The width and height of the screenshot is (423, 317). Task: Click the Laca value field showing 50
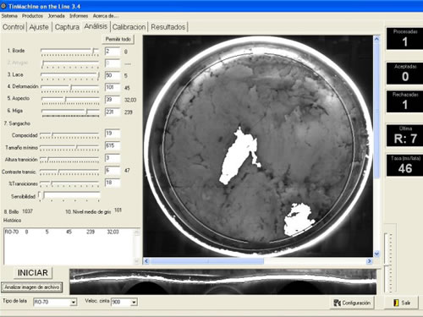(113, 75)
